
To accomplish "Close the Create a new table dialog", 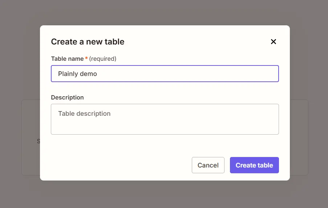I will 274,42.
